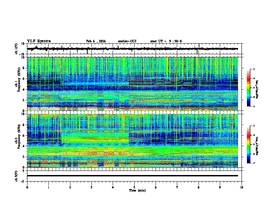The height and width of the screenshot is (210, 272).
Task: Click the "ch.1(V)" axis label
Action: click(16, 49)
